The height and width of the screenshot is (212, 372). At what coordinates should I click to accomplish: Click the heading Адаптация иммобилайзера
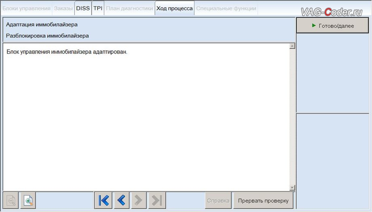tap(42, 24)
